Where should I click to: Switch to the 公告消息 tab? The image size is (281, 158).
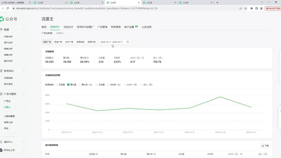point(147,27)
